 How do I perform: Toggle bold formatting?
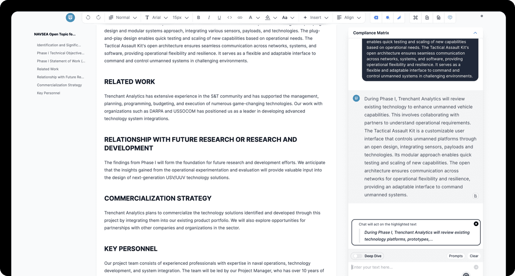tap(199, 18)
